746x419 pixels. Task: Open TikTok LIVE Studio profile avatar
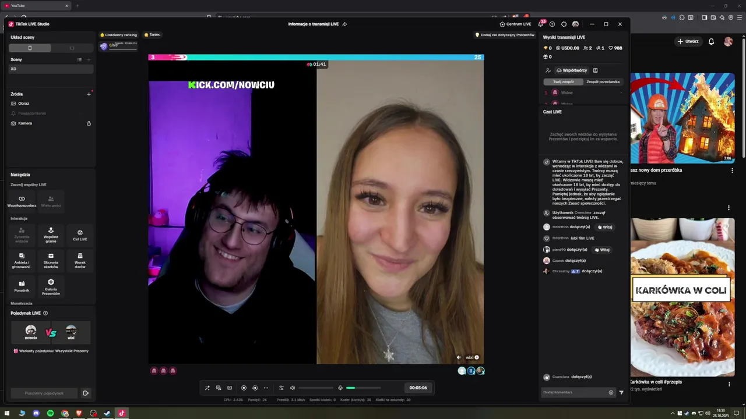576,24
